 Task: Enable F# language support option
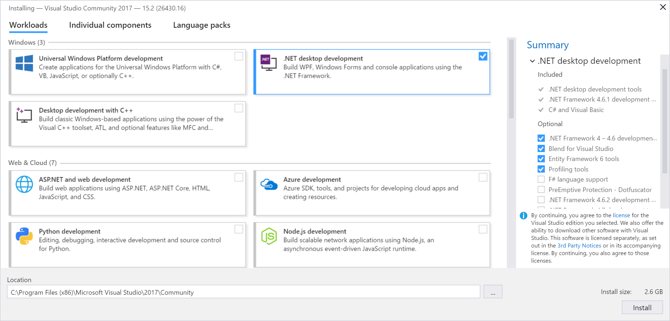541,179
